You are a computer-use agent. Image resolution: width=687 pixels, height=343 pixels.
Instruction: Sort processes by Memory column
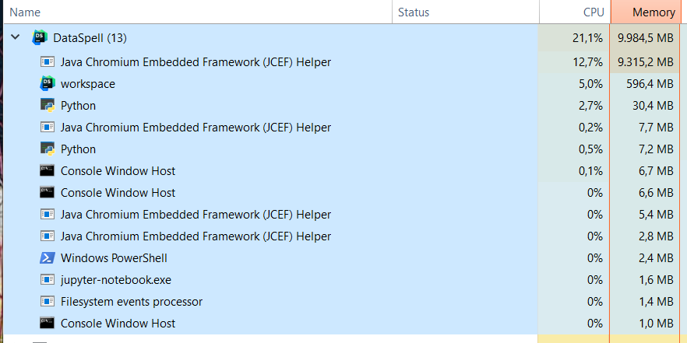click(653, 12)
